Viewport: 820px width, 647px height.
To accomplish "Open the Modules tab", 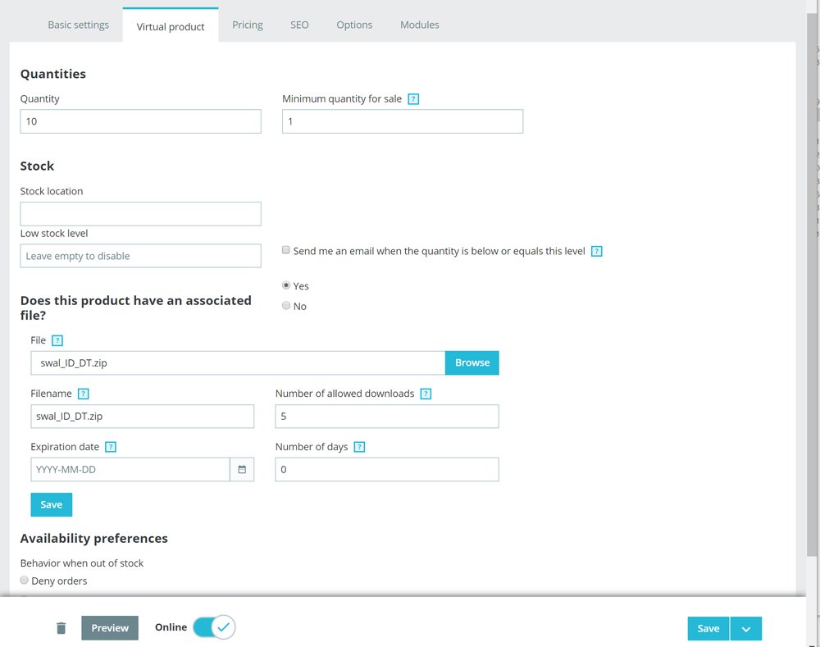I will coord(419,25).
